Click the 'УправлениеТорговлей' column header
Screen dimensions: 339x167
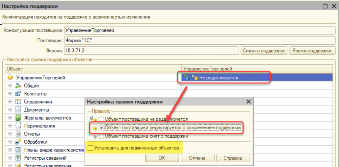tap(257, 69)
